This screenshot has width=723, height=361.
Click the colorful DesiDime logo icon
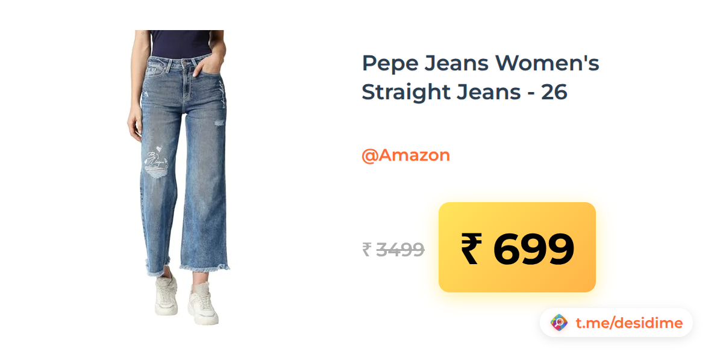point(559,323)
